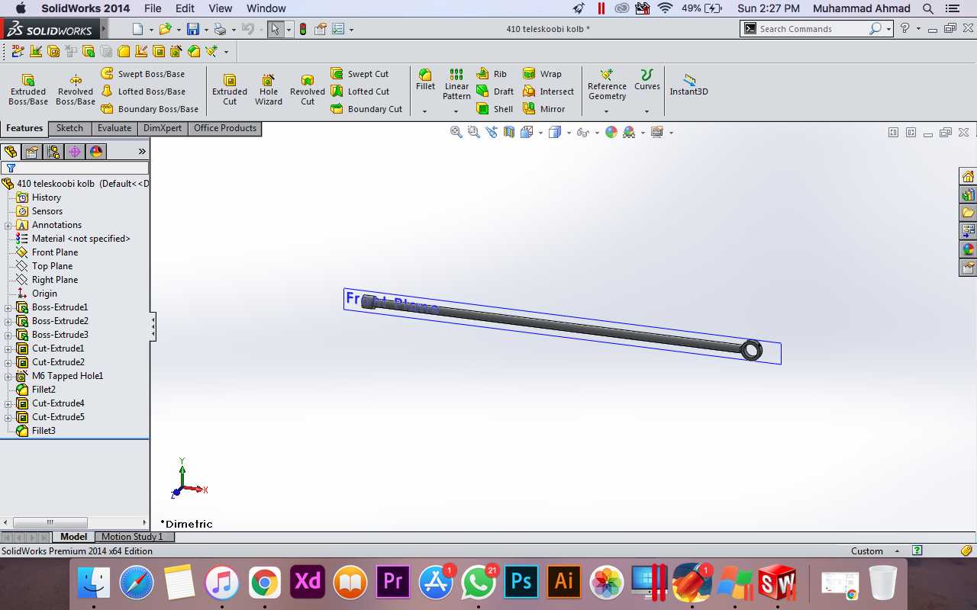Viewport: 977px width, 610px height.
Task: Toggle Instant3D mode
Action: coord(688,84)
